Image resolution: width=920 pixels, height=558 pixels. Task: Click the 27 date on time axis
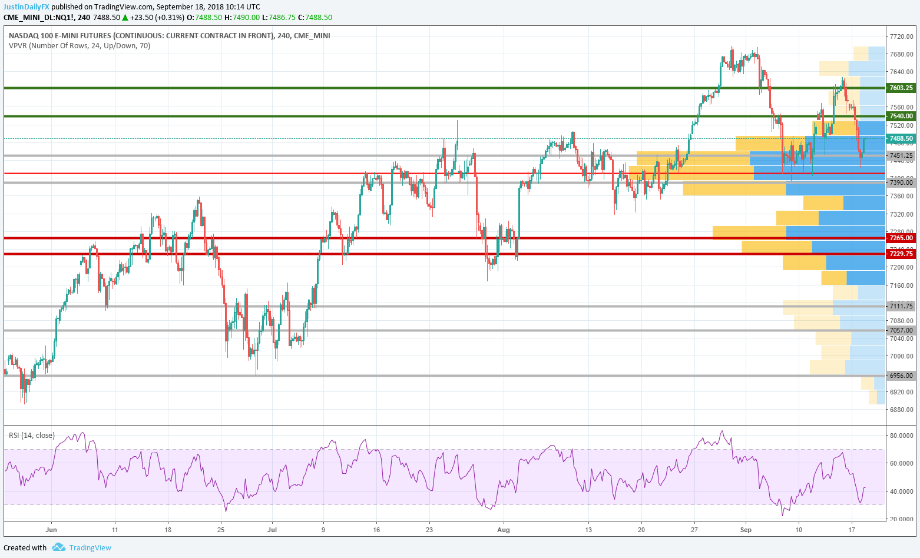tap(694, 530)
